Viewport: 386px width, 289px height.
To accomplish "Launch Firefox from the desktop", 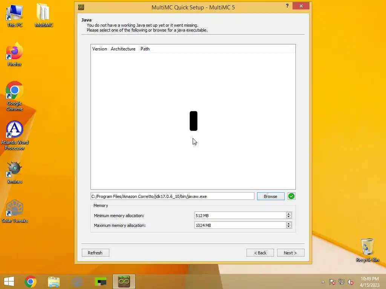I will [x=15, y=55].
